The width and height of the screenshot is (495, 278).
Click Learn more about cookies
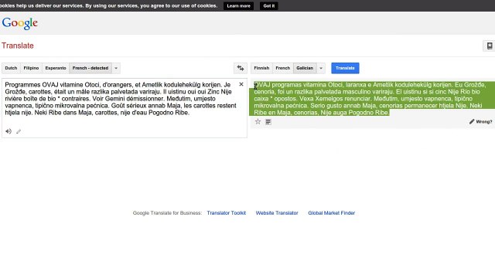point(239,6)
